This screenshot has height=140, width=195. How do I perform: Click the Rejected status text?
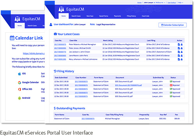tap(176, 85)
